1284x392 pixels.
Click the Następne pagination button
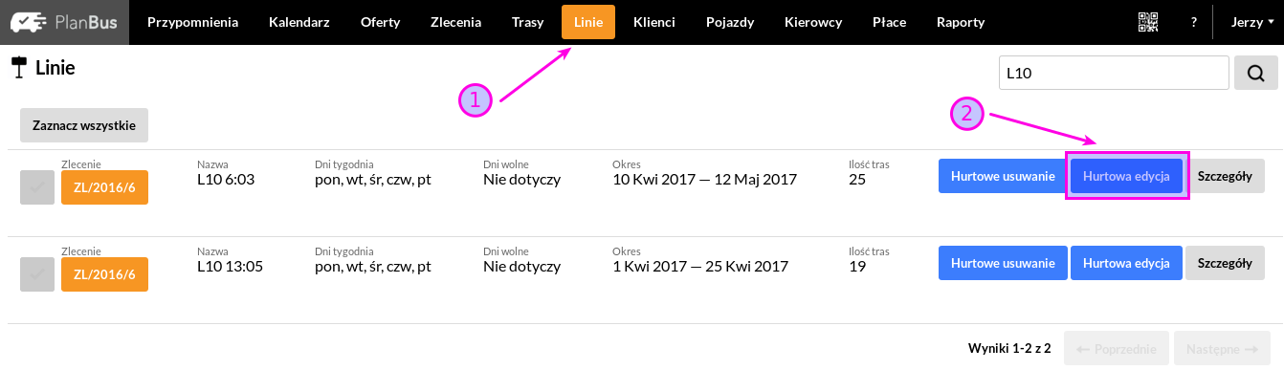click(x=1222, y=349)
